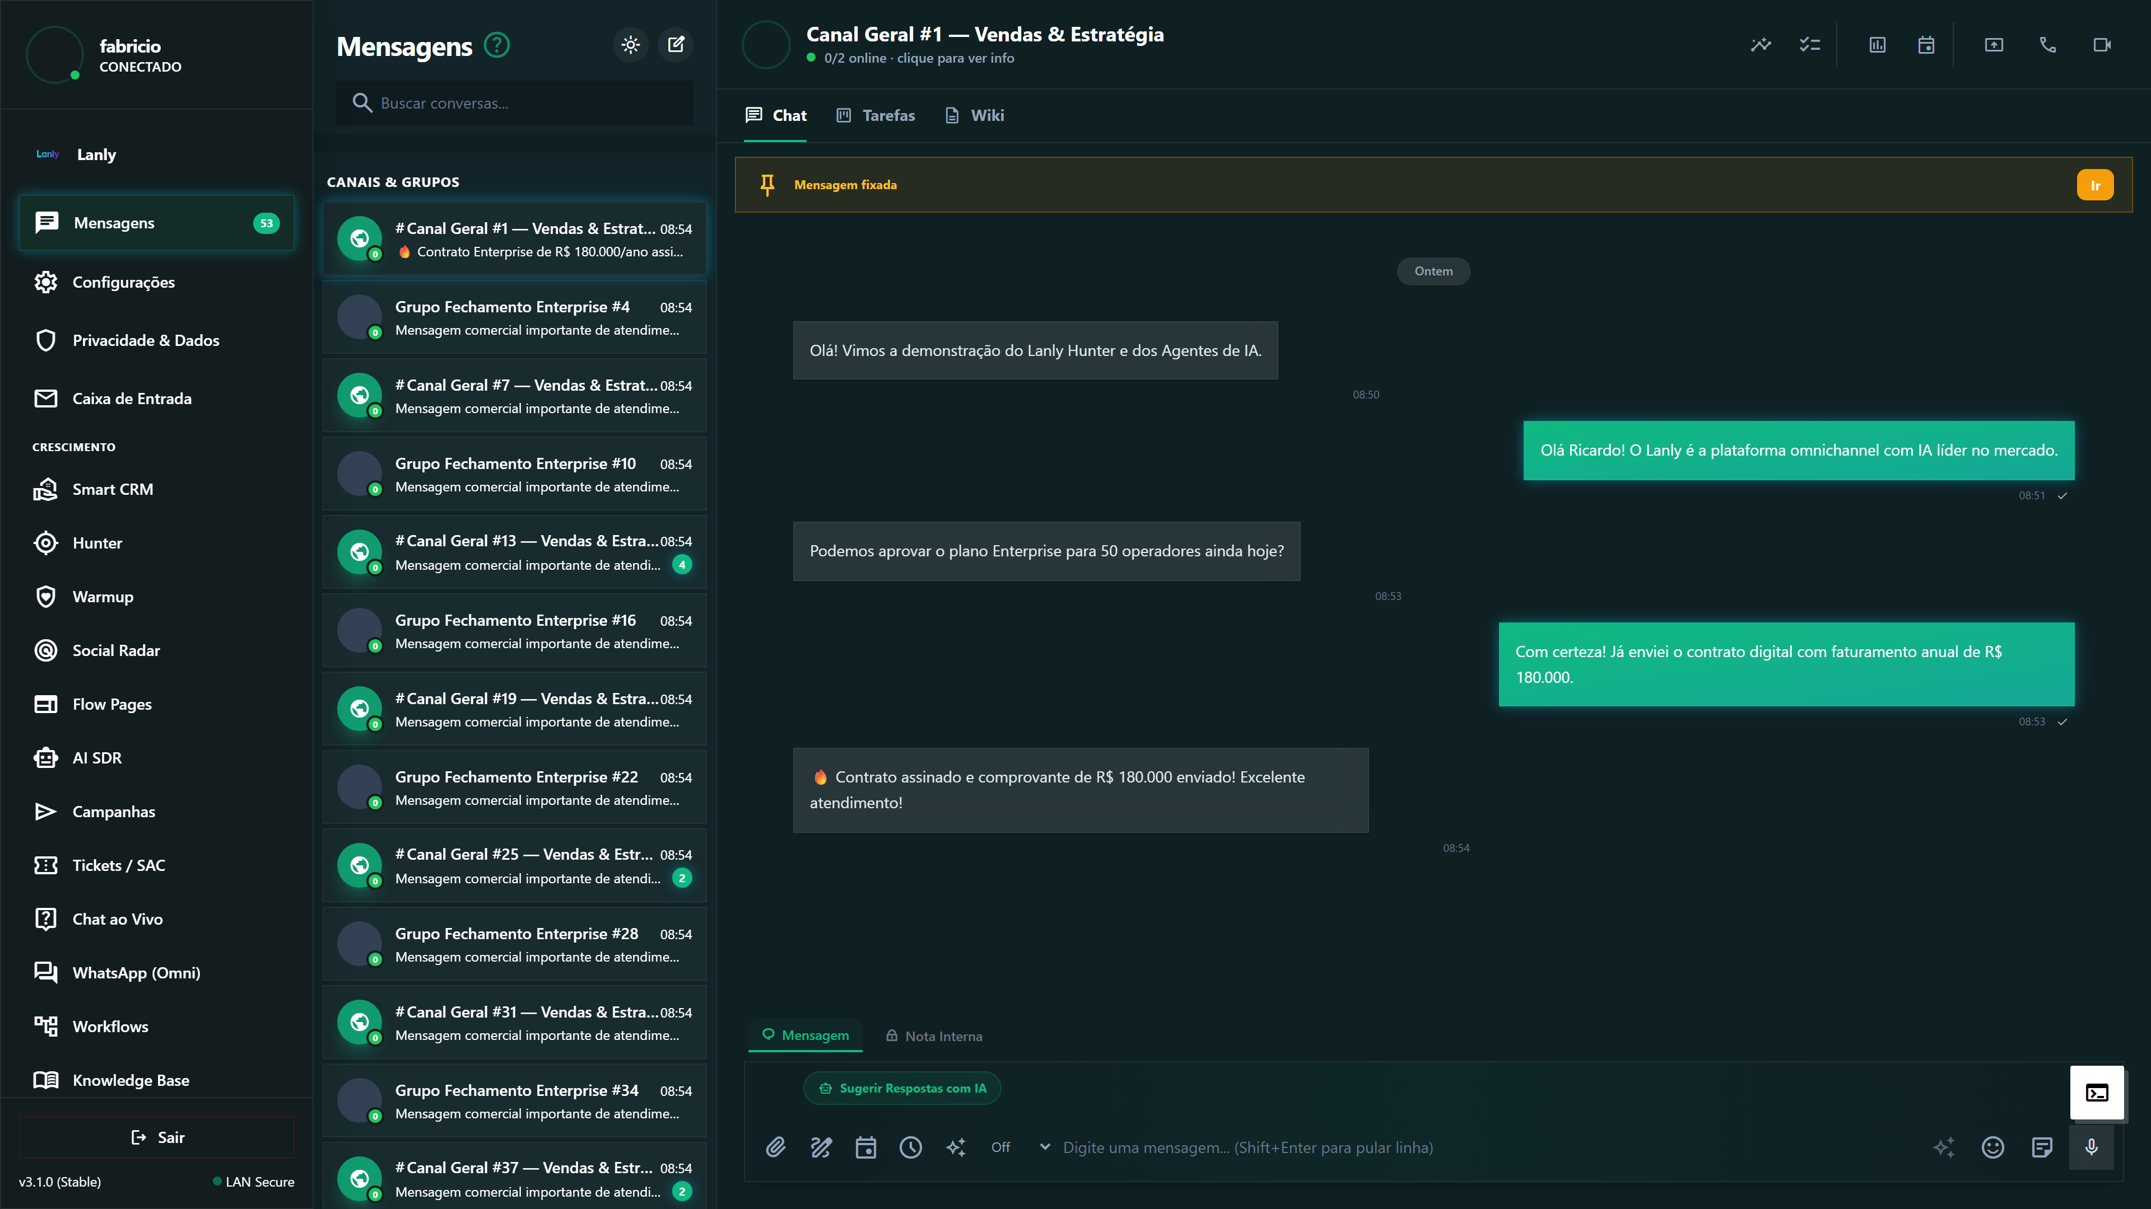Switch to the Tarefas tab

tap(876, 115)
